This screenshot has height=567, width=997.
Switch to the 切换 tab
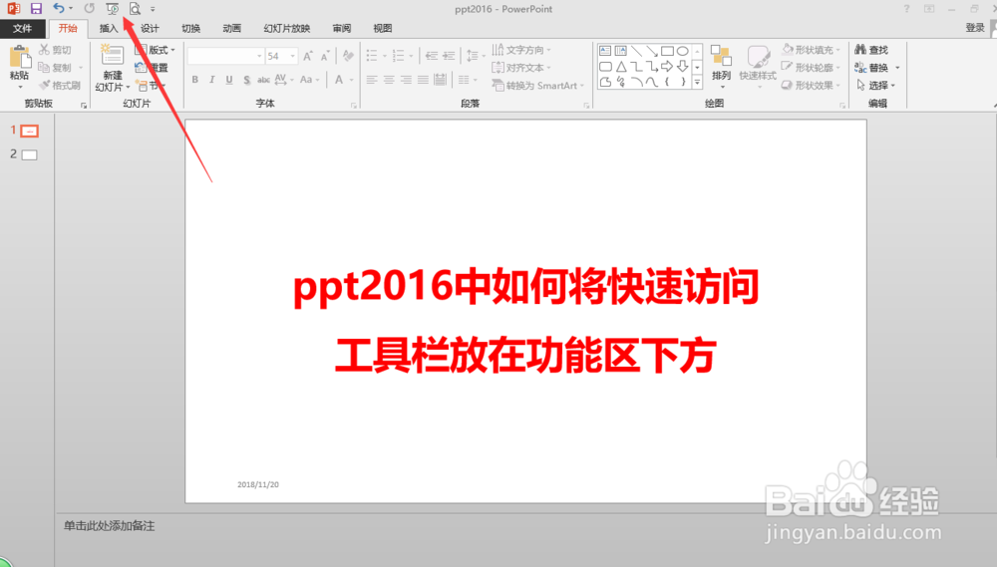click(190, 28)
